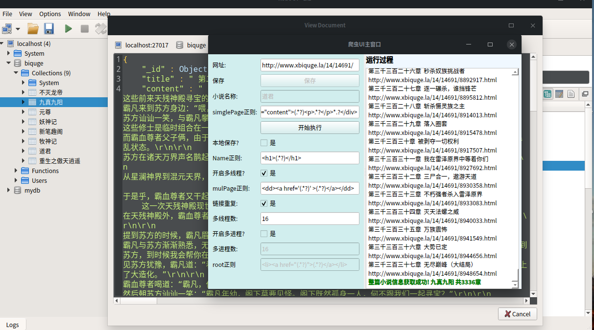This screenshot has width=594, height=330.
Task: Click the Name正则 input field
Action: (310, 158)
